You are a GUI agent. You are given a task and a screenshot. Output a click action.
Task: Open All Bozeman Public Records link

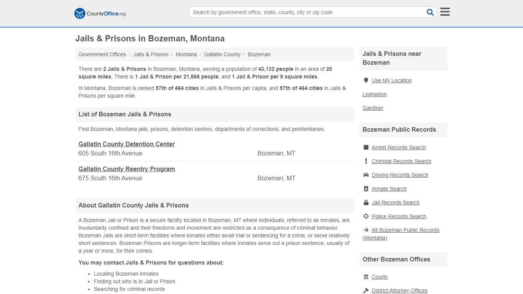pos(401,234)
